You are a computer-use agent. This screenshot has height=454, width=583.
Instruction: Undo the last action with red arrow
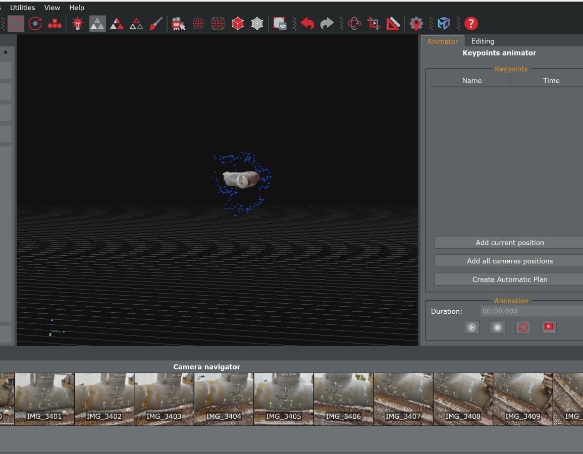(x=307, y=24)
